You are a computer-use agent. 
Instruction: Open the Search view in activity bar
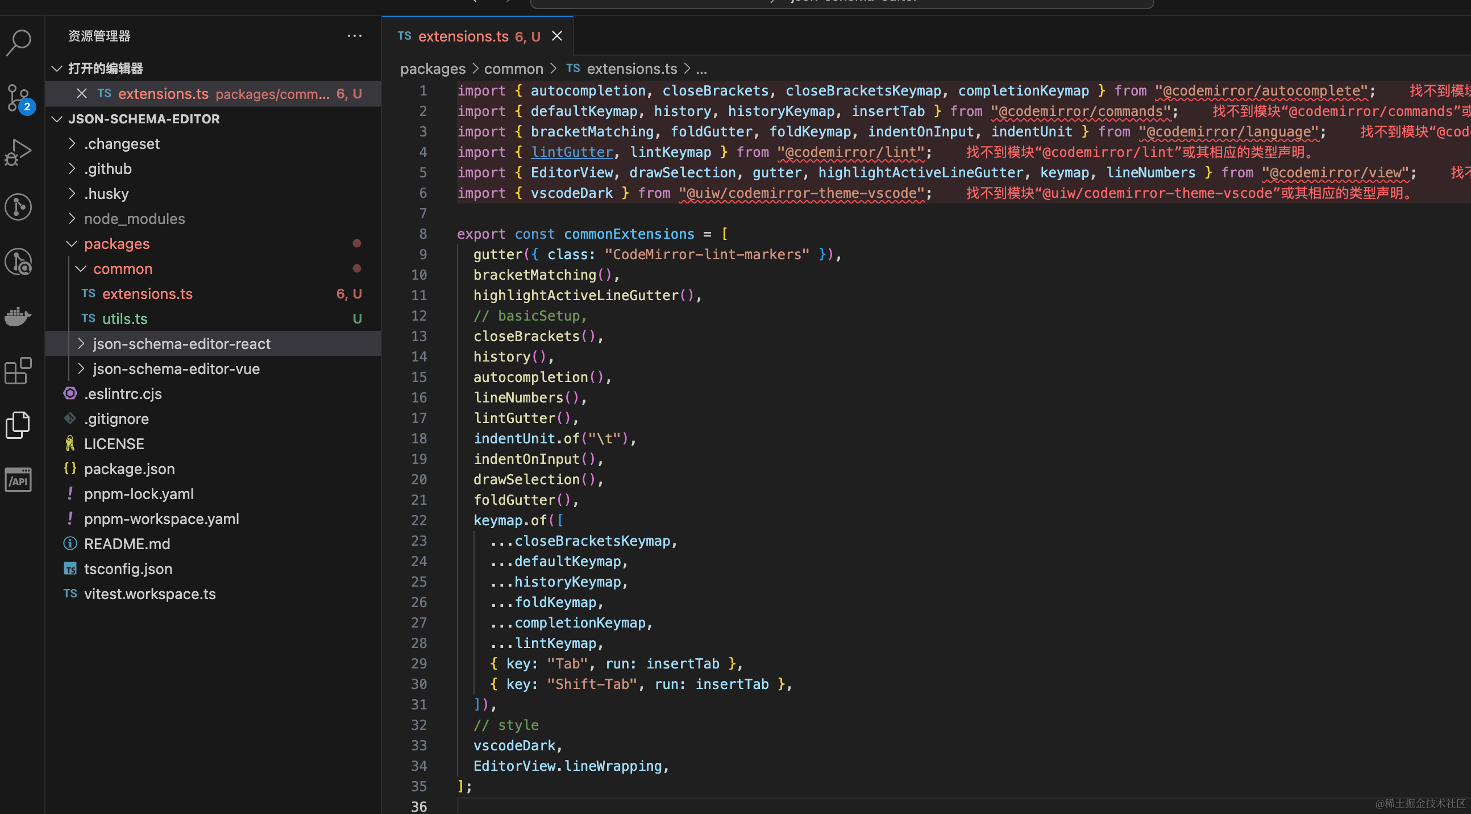click(x=19, y=41)
